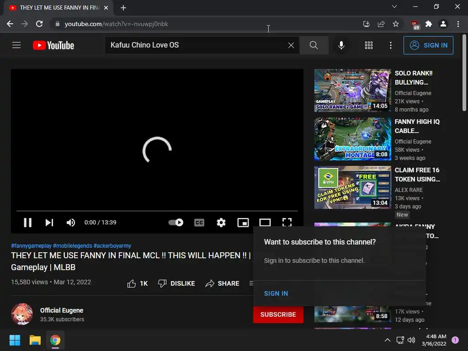Image resolution: width=468 pixels, height=351 pixels.
Task: Open SOLO RANK!! BULLYING video thumbnail
Action: pyautogui.click(x=352, y=90)
